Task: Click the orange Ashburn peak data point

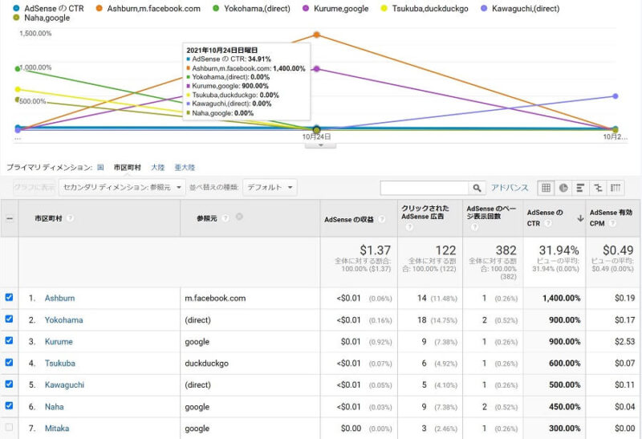Action: click(x=316, y=35)
